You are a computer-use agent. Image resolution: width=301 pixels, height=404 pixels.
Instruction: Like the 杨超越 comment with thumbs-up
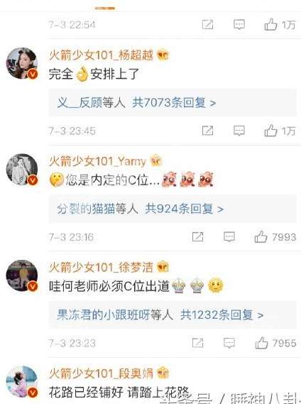pos(270,131)
